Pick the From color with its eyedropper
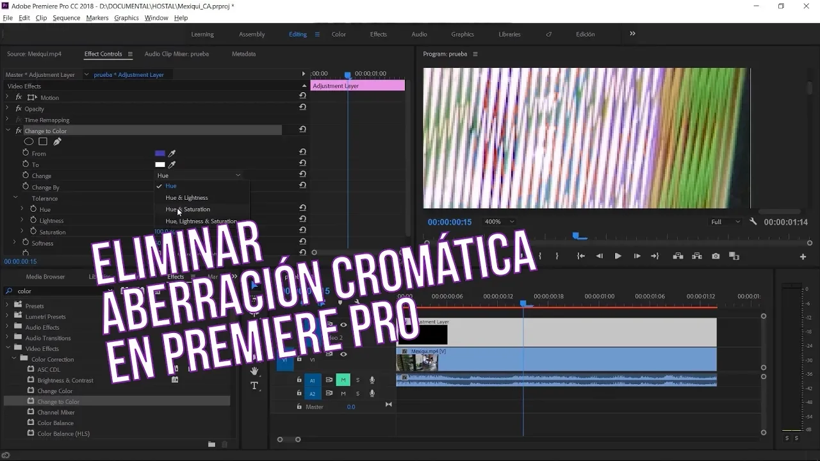The height and width of the screenshot is (461, 820). click(x=172, y=153)
